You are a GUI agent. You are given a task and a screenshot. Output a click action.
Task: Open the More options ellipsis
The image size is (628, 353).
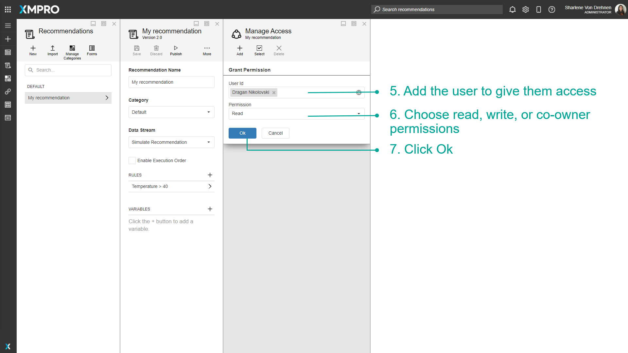[207, 50]
